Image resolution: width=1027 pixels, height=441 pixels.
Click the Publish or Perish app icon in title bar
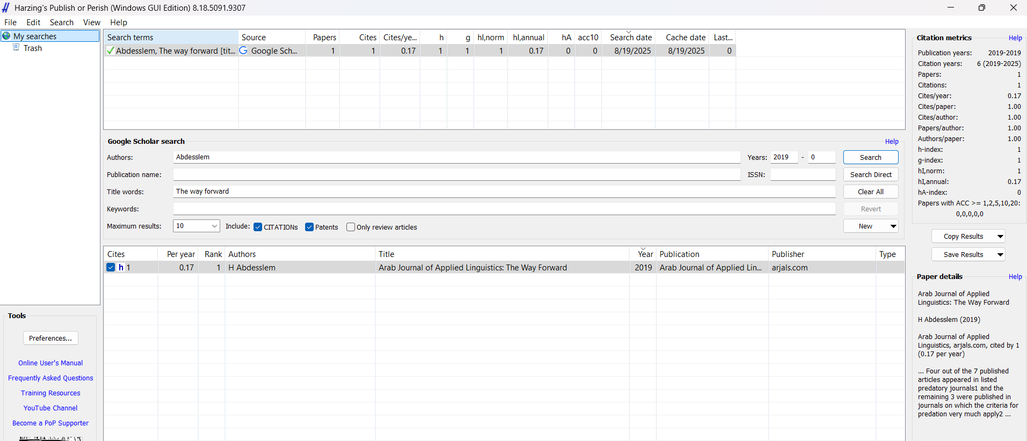click(x=6, y=8)
